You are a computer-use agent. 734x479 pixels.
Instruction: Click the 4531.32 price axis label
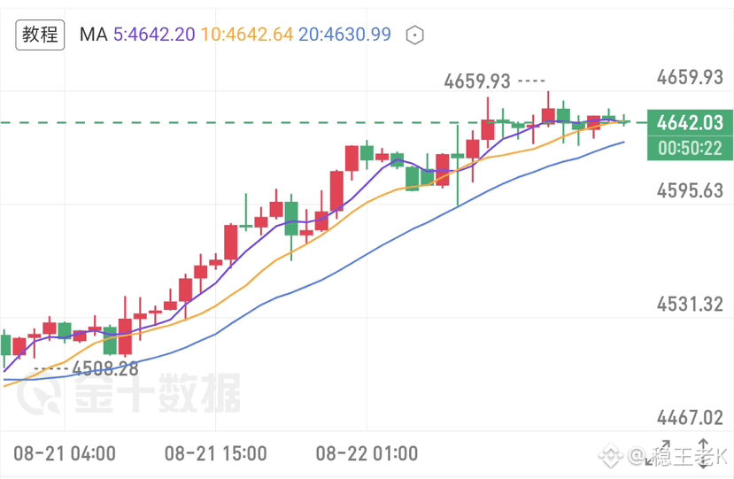pyautogui.click(x=690, y=305)
